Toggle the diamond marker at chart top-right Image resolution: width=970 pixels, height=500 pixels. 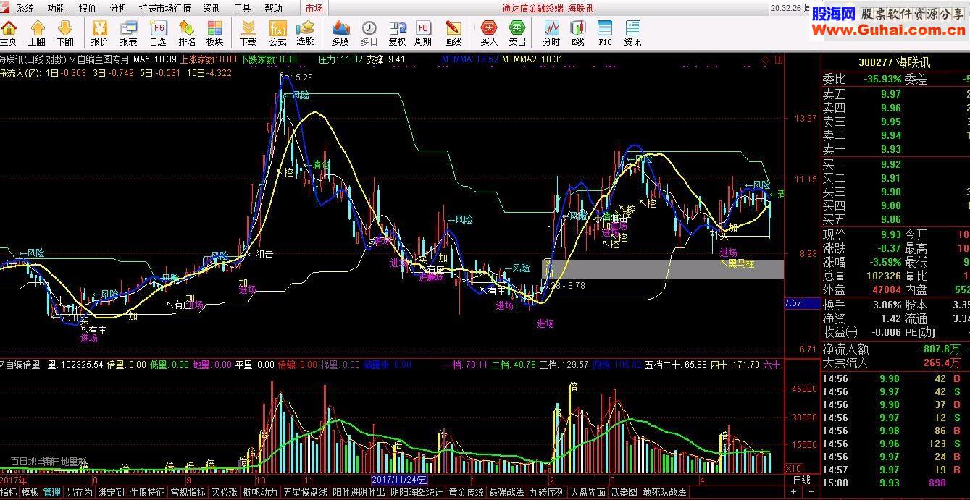766,59
